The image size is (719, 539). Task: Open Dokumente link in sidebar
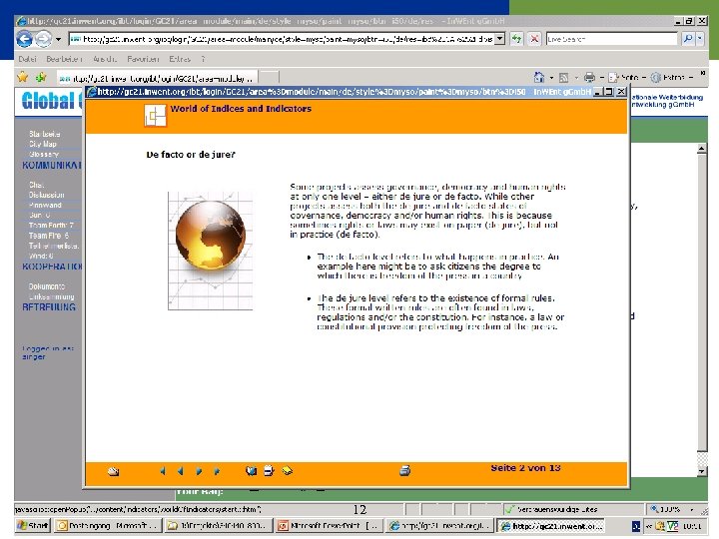pos(47,286)
